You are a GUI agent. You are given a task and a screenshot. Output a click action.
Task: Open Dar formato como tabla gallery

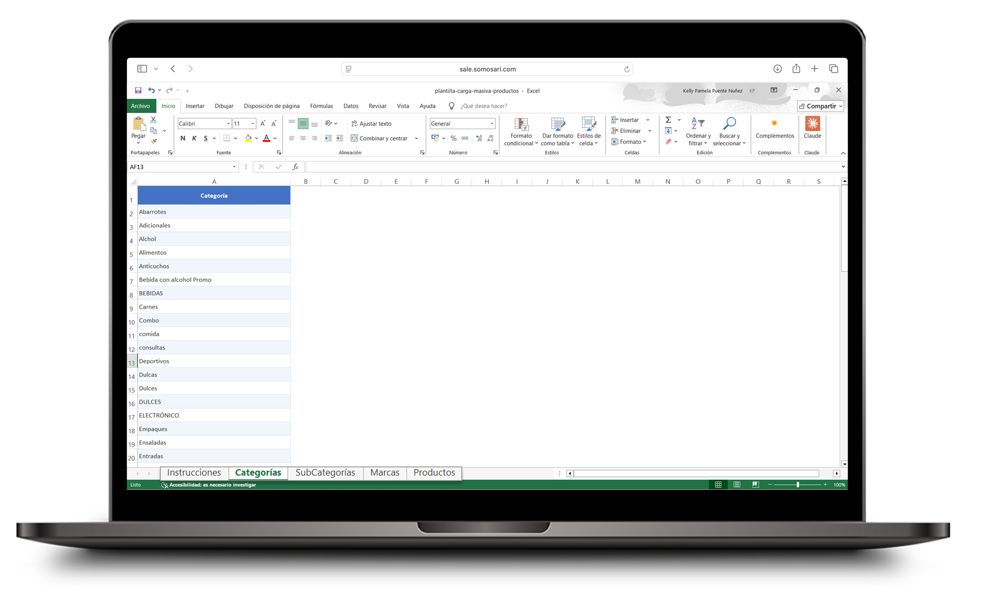(558, 132)
